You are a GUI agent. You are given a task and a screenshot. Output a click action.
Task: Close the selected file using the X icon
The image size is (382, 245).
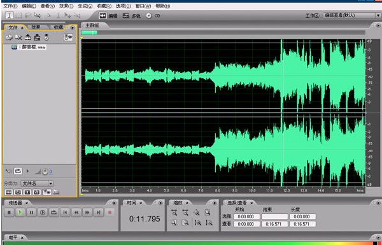(x=18, y=38)
